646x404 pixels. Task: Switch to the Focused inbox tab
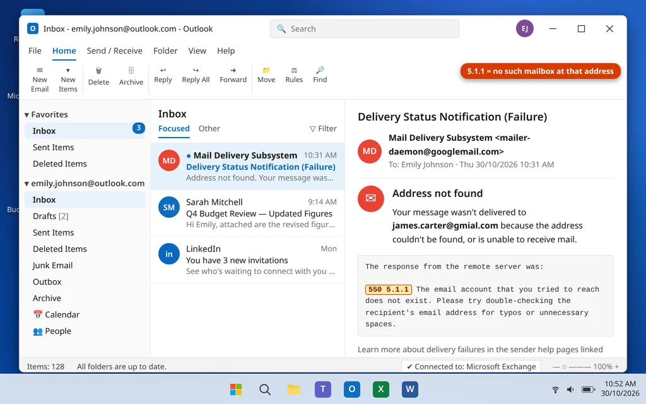(174, 129)
